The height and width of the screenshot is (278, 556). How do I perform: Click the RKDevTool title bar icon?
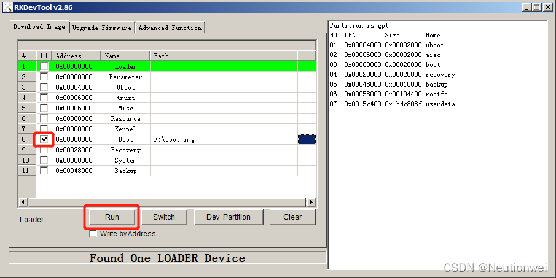pos(8,7)
